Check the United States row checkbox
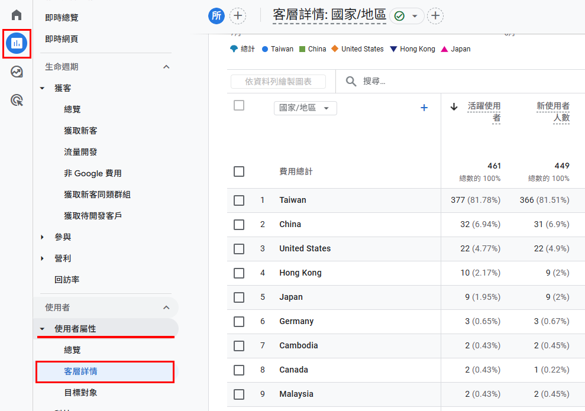Viewport: 585px width, 411px height. tap(239, 249)
